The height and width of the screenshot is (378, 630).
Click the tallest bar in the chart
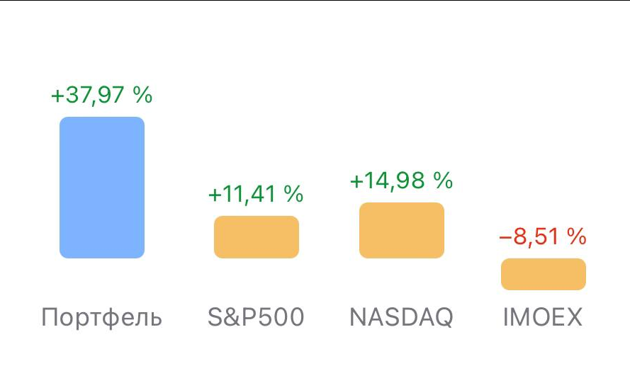pyautogui.click(x=102, y=188)
